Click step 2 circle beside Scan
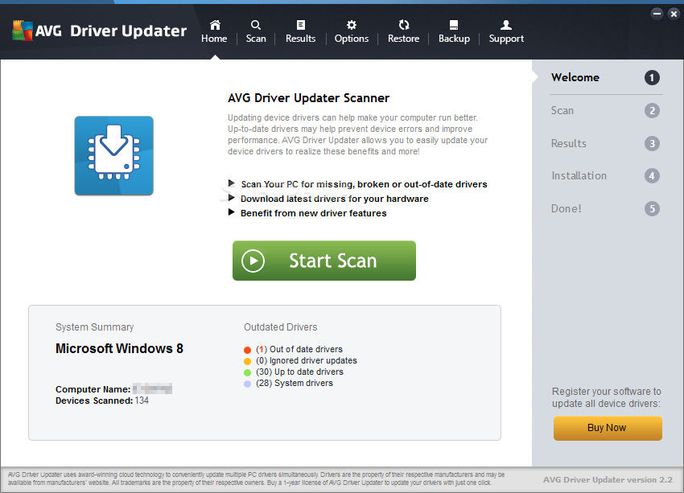Screen dimensions: 684x493 tap(652, 111)
